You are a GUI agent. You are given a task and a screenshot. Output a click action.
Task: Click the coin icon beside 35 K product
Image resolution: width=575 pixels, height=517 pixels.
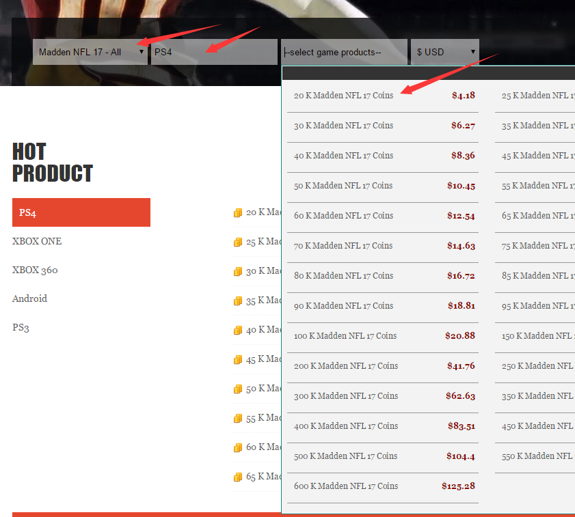click(x=238, y=301)
